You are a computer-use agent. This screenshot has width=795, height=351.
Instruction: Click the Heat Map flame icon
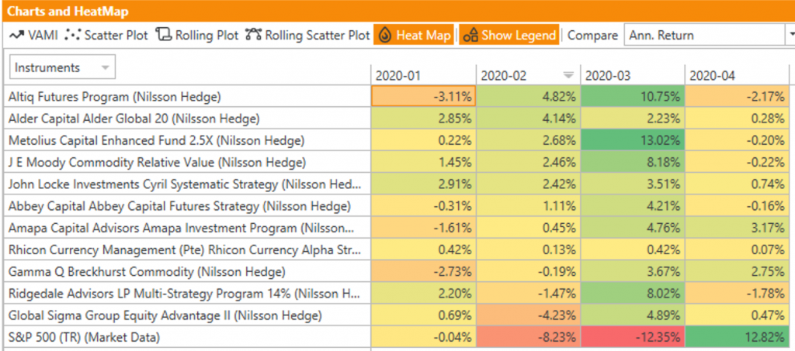pos(385,36)
